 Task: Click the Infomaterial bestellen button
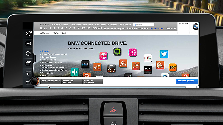[72, 82]
